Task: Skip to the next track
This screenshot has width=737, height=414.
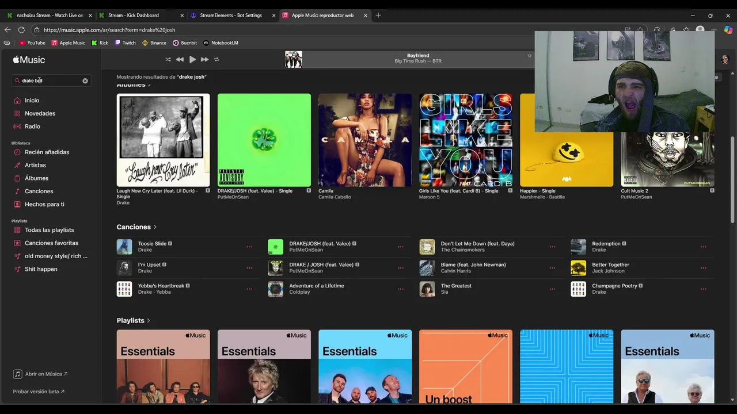Action: 204,59
